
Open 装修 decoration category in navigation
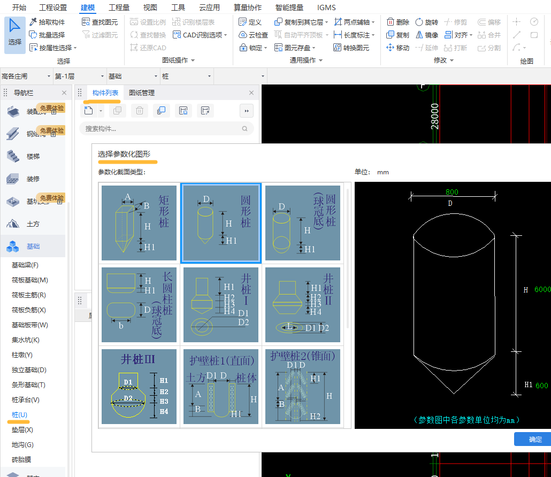coord(33,179)
